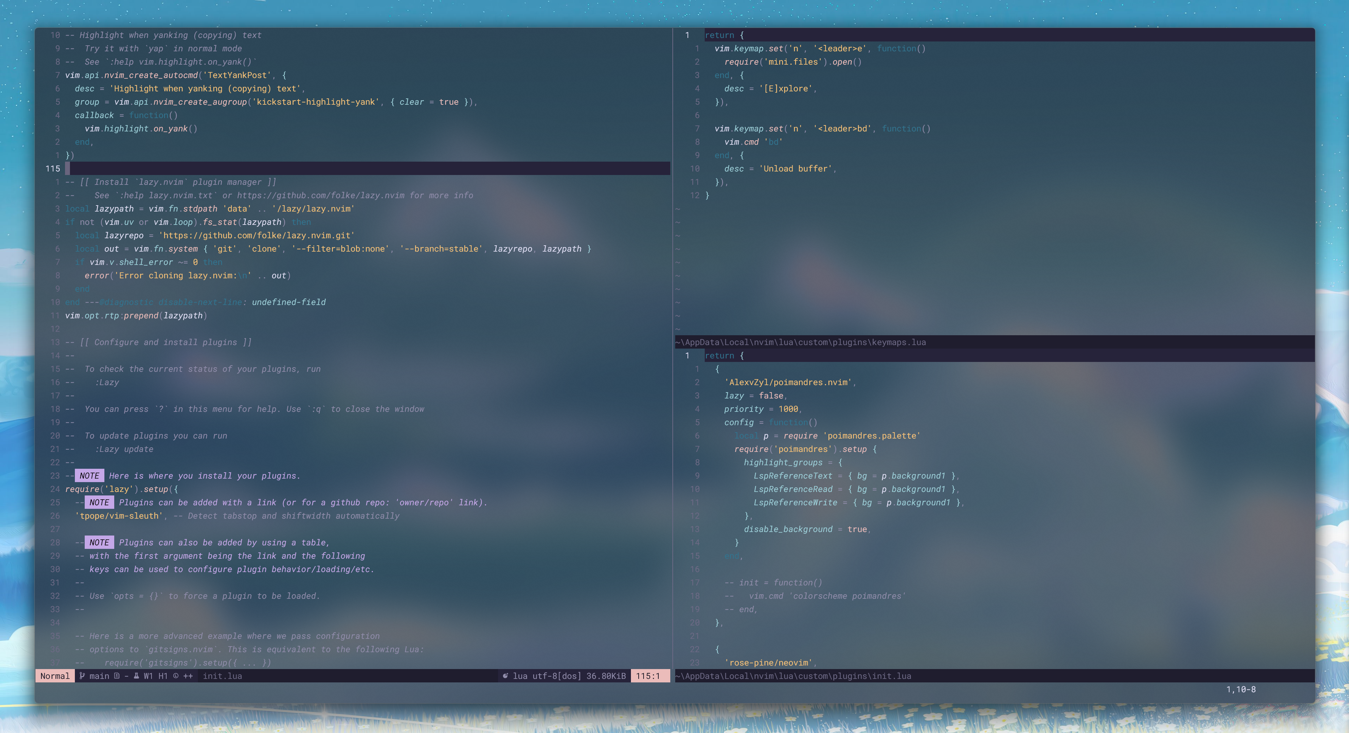Image resolution: width=1349 pixels, height=733 pixels.
Task: Click the vim.cmd 'bd' line
Action: 754,142
